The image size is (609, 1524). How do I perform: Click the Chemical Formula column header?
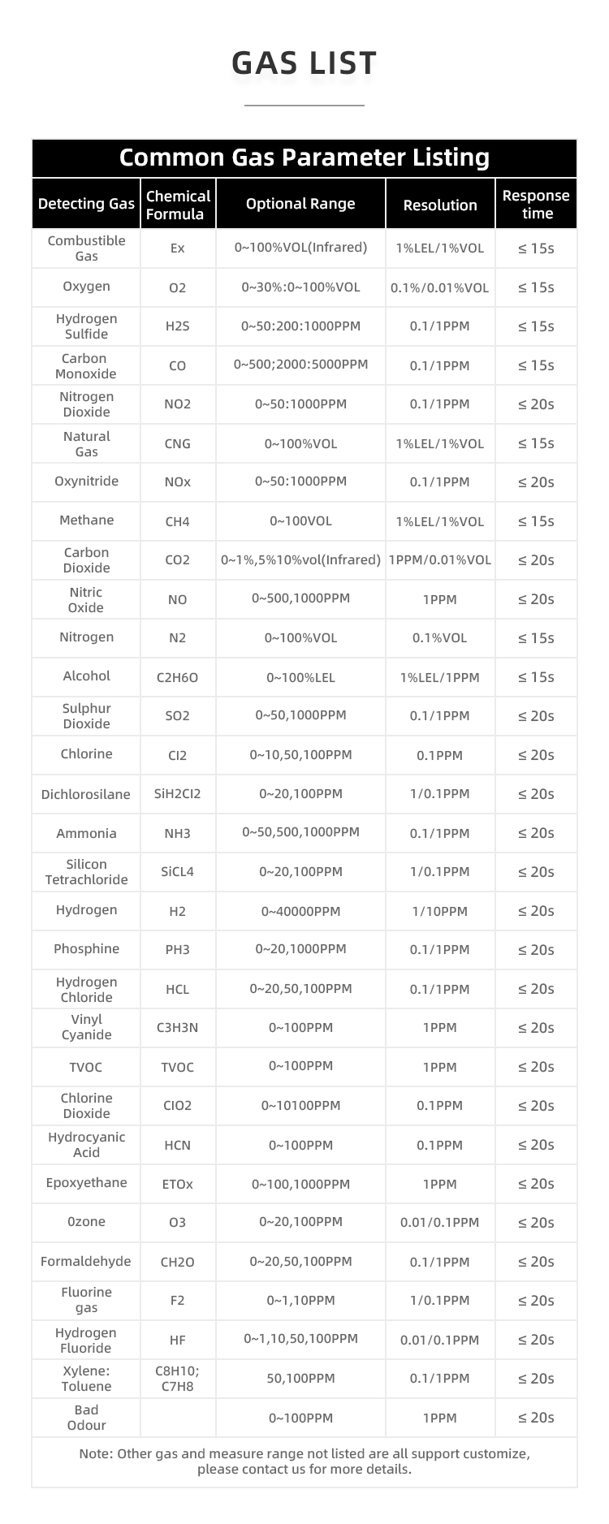click(178, 205)
